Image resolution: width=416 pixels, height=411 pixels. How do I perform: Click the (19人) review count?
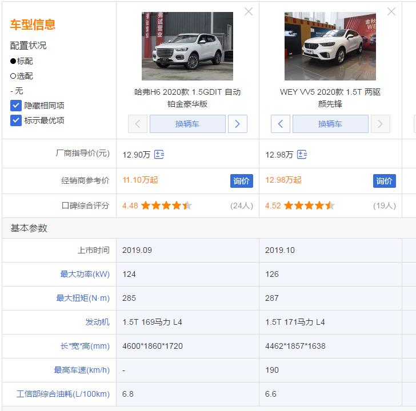385,206
